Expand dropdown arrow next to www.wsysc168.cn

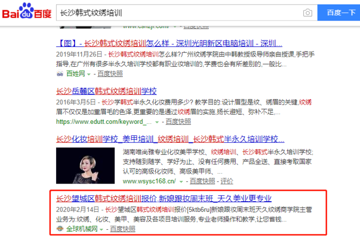point(181,181)
